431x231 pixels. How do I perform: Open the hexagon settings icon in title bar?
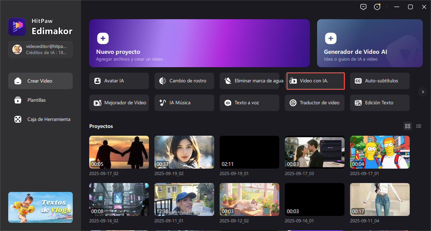[x=377, y=7]
